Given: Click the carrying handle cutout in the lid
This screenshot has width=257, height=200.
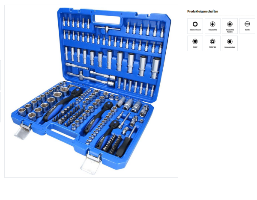Looking at the screenshot, I should (108, 20).
